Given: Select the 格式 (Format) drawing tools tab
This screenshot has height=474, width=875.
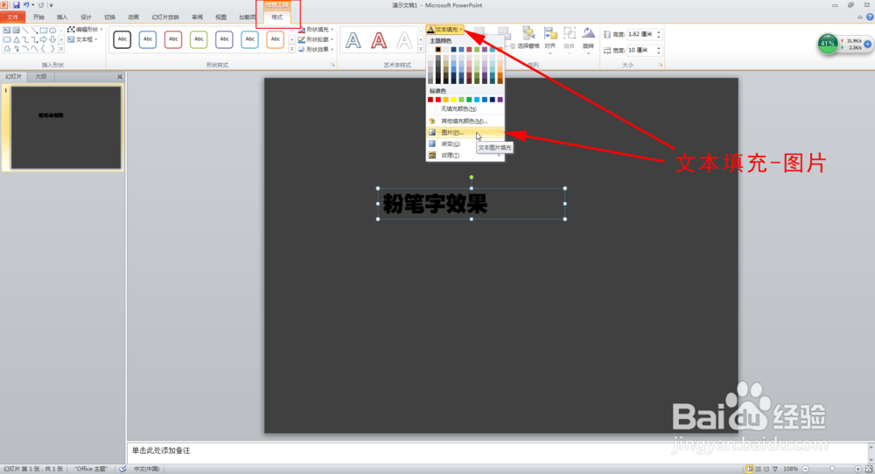Looking at the screenshot, I should 277,17.
